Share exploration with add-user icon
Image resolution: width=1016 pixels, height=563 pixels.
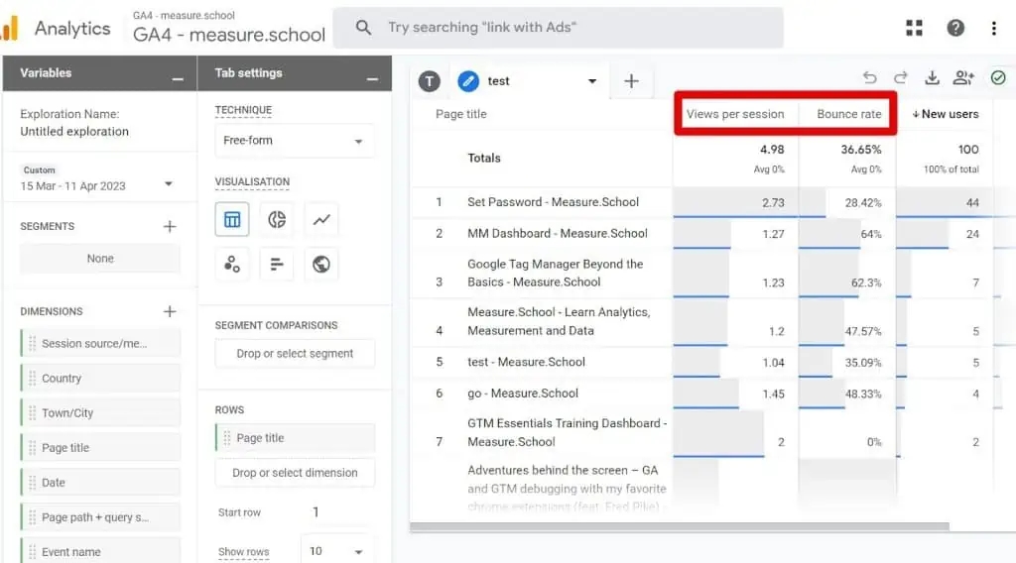pos(963,77)
